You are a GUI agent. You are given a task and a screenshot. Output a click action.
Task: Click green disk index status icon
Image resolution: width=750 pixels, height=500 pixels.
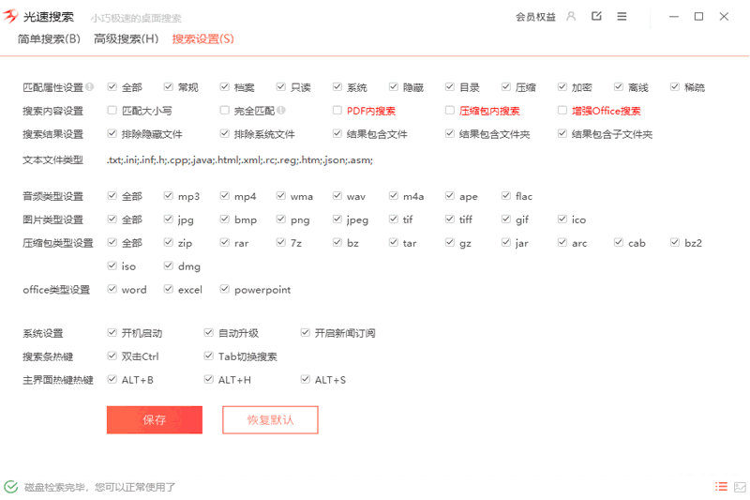click(x=10, y=487)
